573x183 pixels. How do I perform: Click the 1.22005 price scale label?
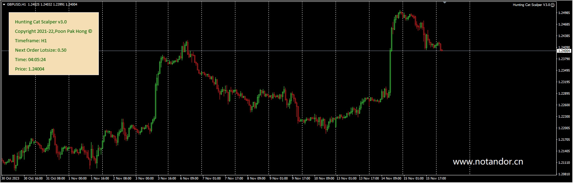point(564,128)
